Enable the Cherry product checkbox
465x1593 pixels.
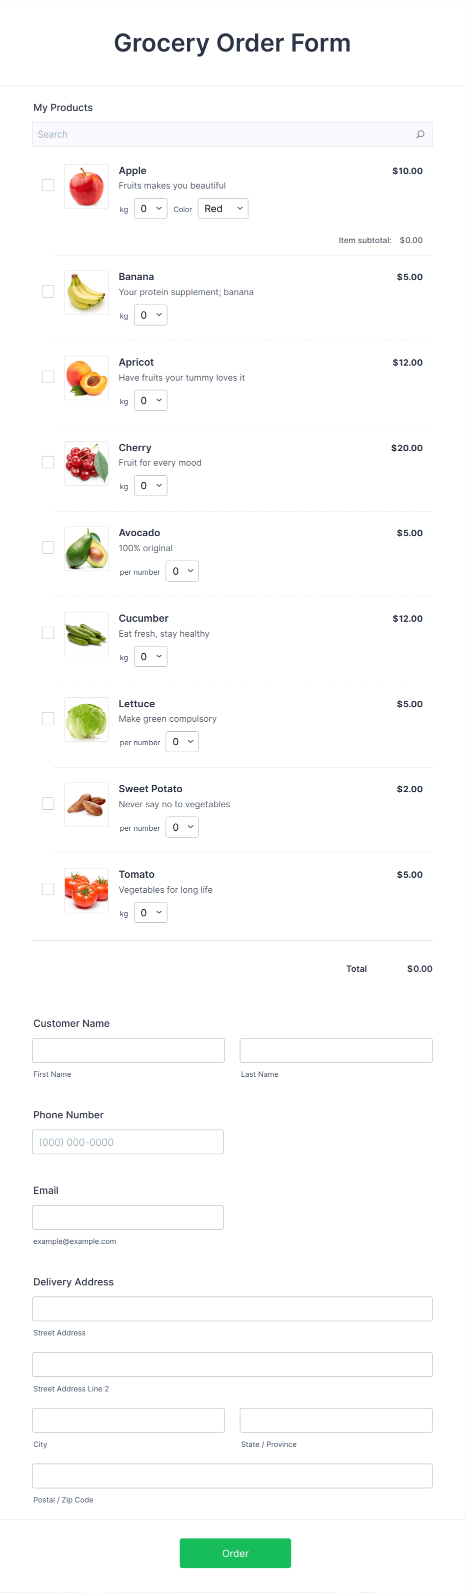click(47, 461)
